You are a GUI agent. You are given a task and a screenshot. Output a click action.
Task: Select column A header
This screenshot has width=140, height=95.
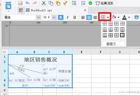pyautogui.click(x=17, y=52)
